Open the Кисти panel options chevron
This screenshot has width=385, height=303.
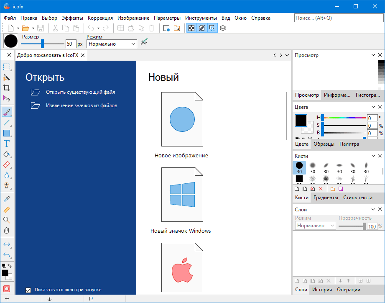(373, 156)
